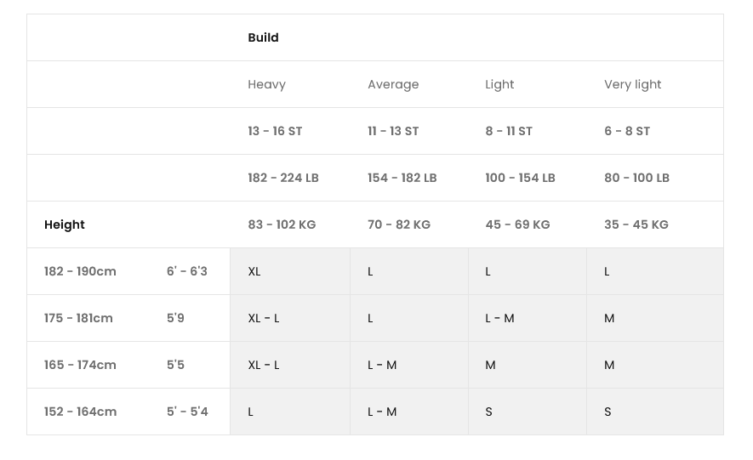
Task: Click the 5'9 height label
Action: tap(175, 318)
